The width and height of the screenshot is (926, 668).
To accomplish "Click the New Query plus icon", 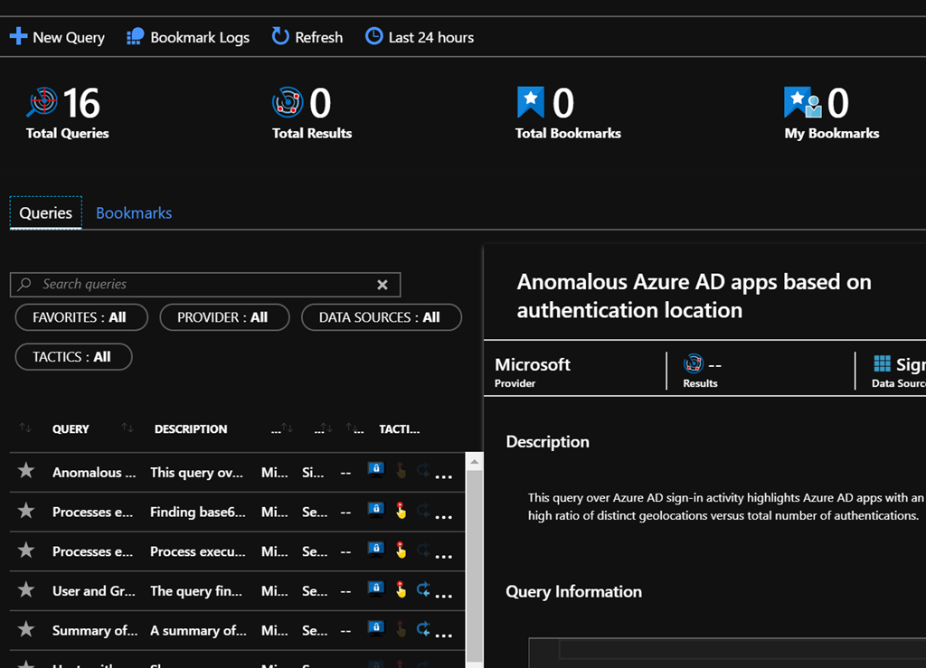I will (x=18, y=37).
